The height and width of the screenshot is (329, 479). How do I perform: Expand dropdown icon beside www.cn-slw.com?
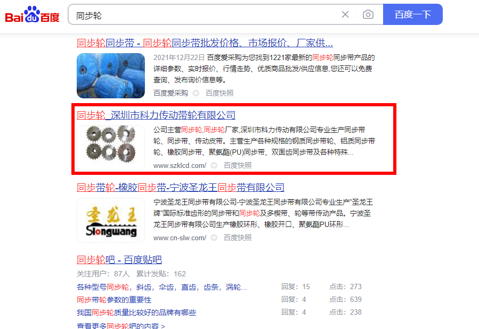point(214,238)
